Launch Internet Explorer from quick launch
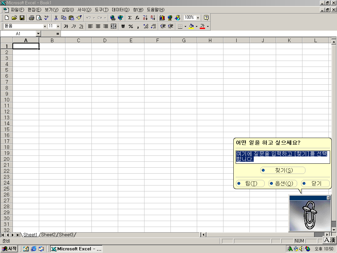The width and height of the screenshot is (337, 253). 34,249
